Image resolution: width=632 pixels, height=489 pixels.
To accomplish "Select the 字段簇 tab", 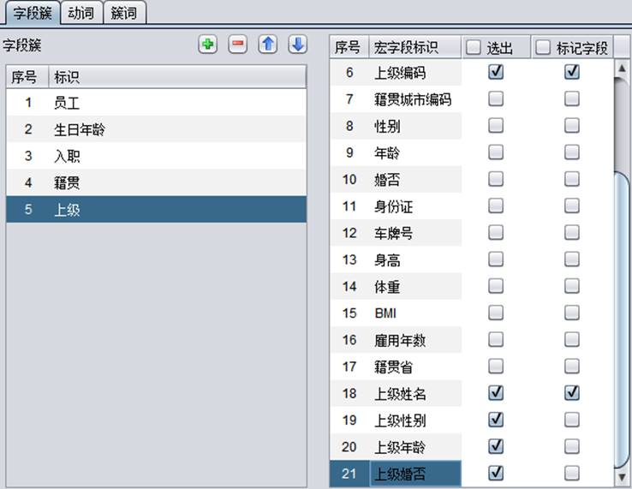I will click(x=31, y=13).
